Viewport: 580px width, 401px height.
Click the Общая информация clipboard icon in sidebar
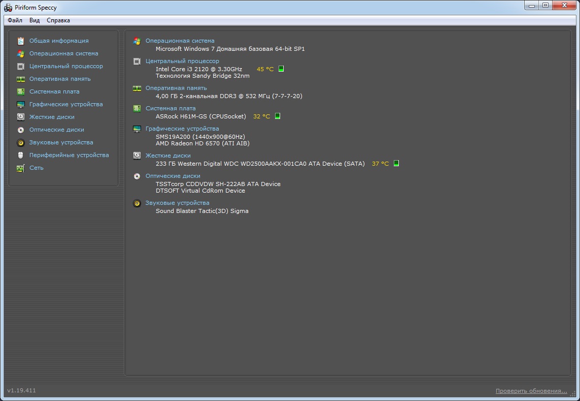click(21, 41)
